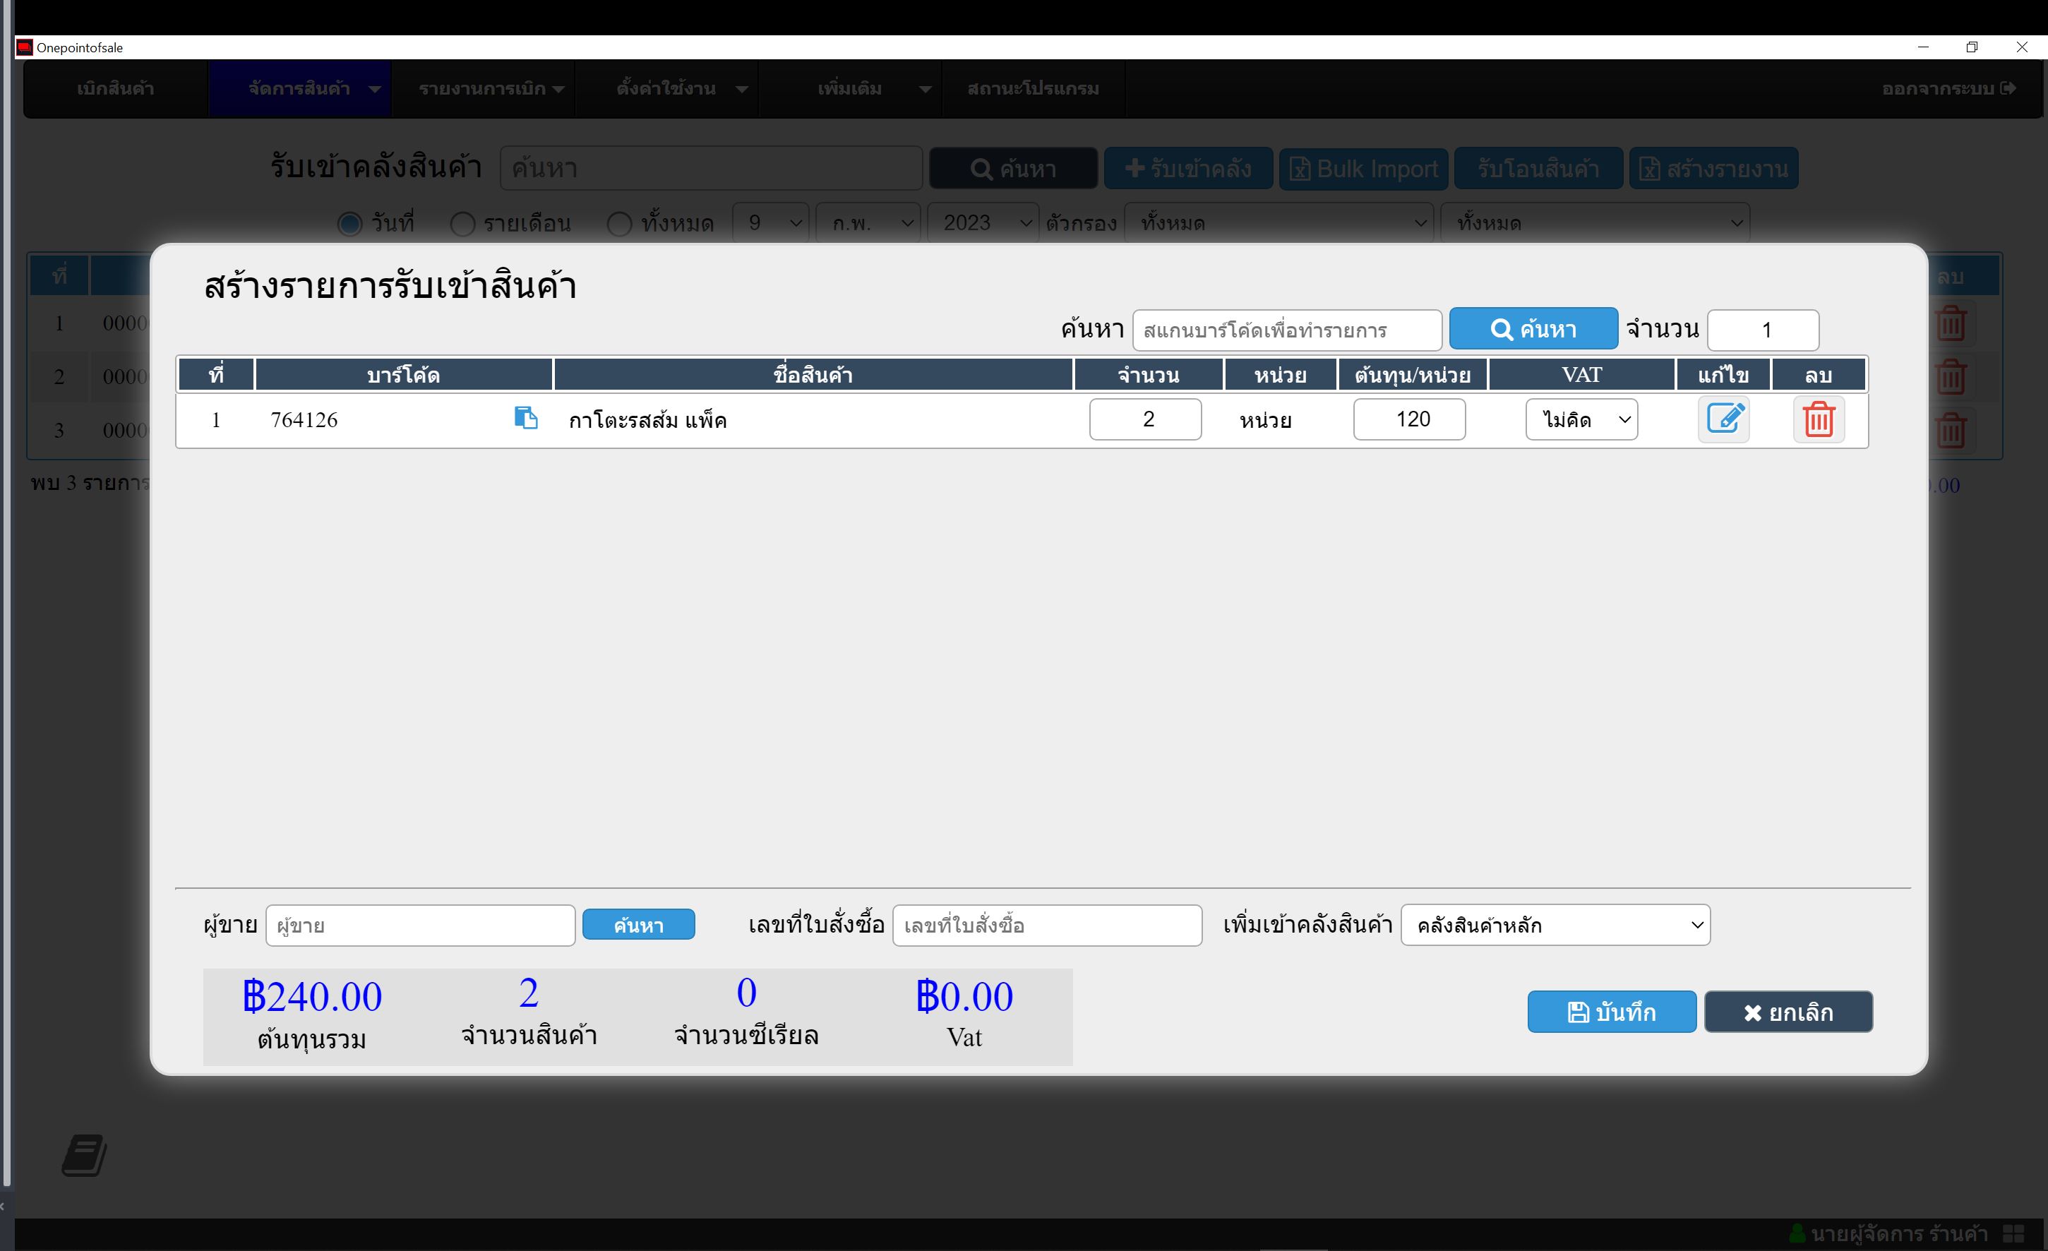The width and height of the screenshot is (2048, 1251).
Task: Select the ทั้งหมด radio button
Action: [x=619, y=224]
